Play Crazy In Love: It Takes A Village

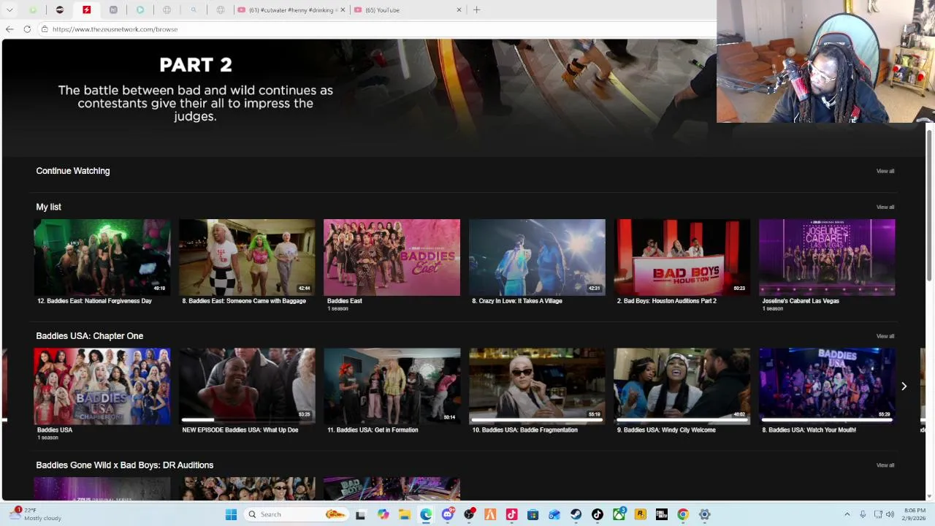pos(537,257)
